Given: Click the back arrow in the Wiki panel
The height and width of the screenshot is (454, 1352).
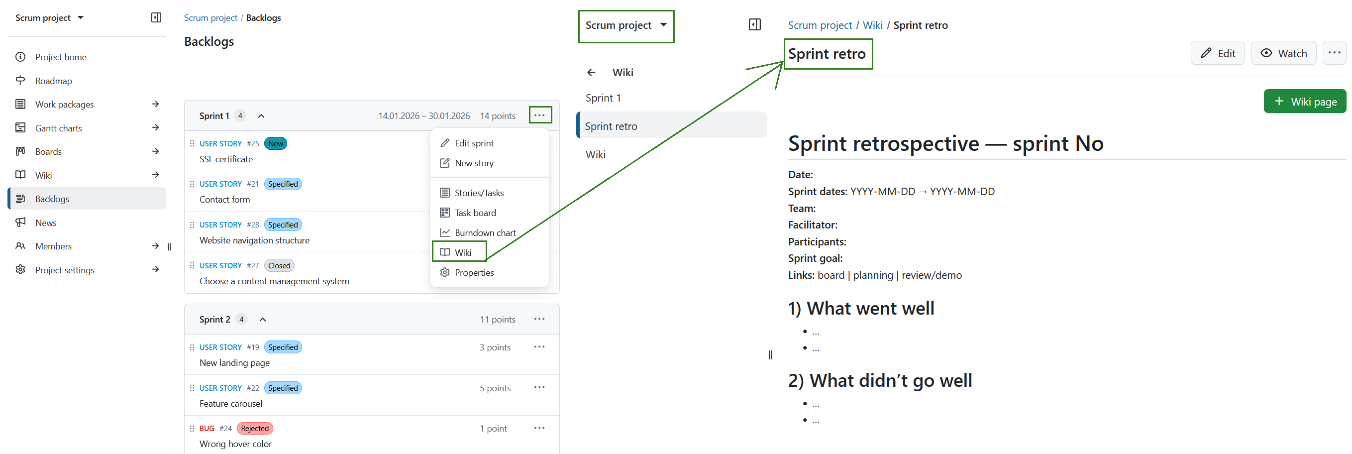Looking at the screenshot, I should click(x=592, y=72).
